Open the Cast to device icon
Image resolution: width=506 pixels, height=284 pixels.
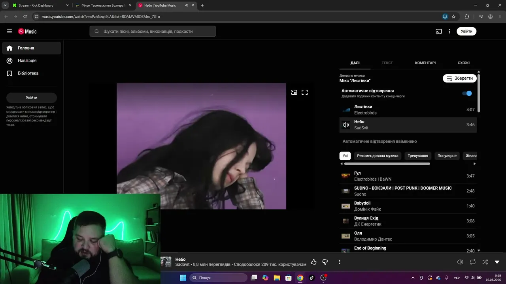(x=439, y=32)
